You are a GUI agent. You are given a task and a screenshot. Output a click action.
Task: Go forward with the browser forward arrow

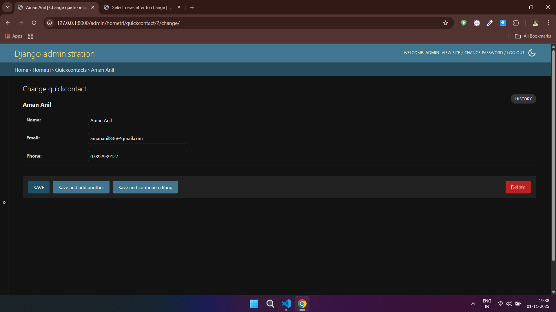21,23
